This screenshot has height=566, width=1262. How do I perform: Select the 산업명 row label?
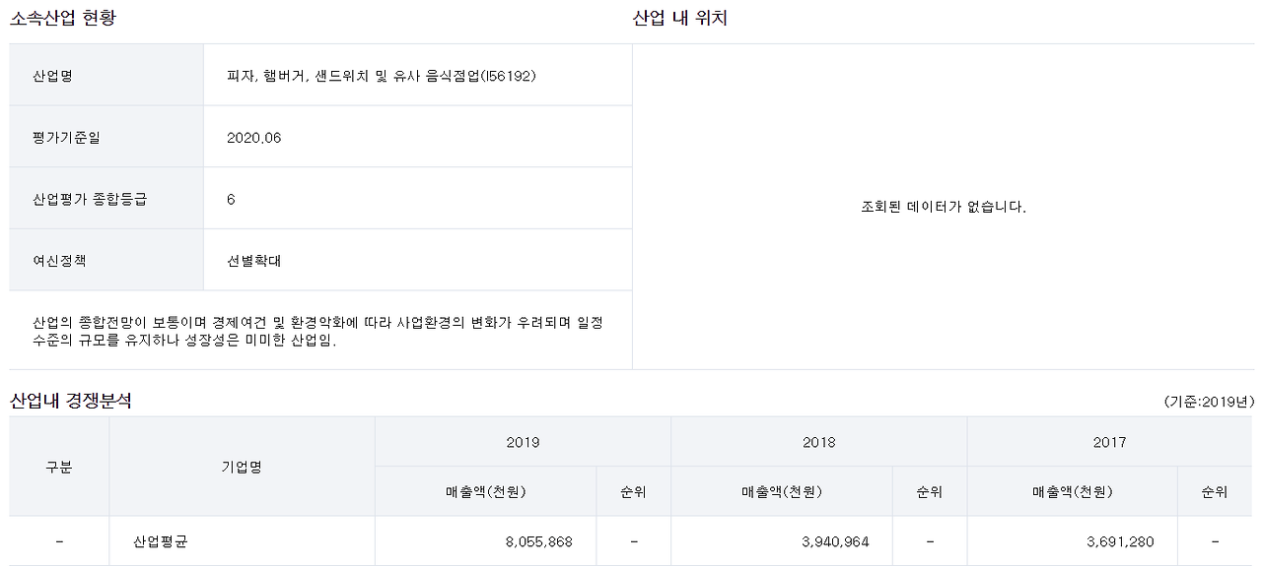tap(52, 76)
